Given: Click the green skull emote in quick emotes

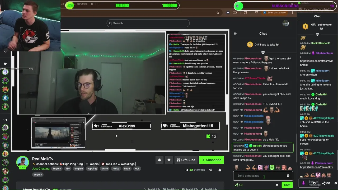Looking at the screenshot, I should tap(272, 168).
